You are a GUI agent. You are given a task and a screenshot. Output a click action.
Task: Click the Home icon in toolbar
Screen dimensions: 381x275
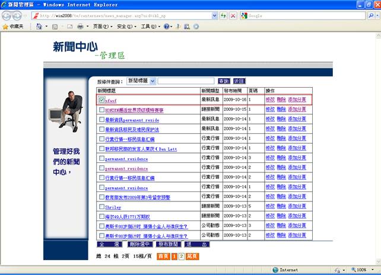[39, 27]
